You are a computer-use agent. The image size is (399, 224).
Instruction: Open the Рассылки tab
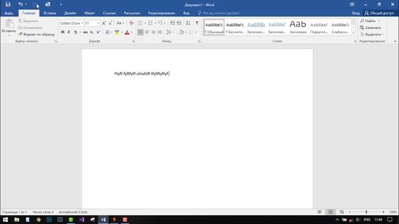[132, 13]
